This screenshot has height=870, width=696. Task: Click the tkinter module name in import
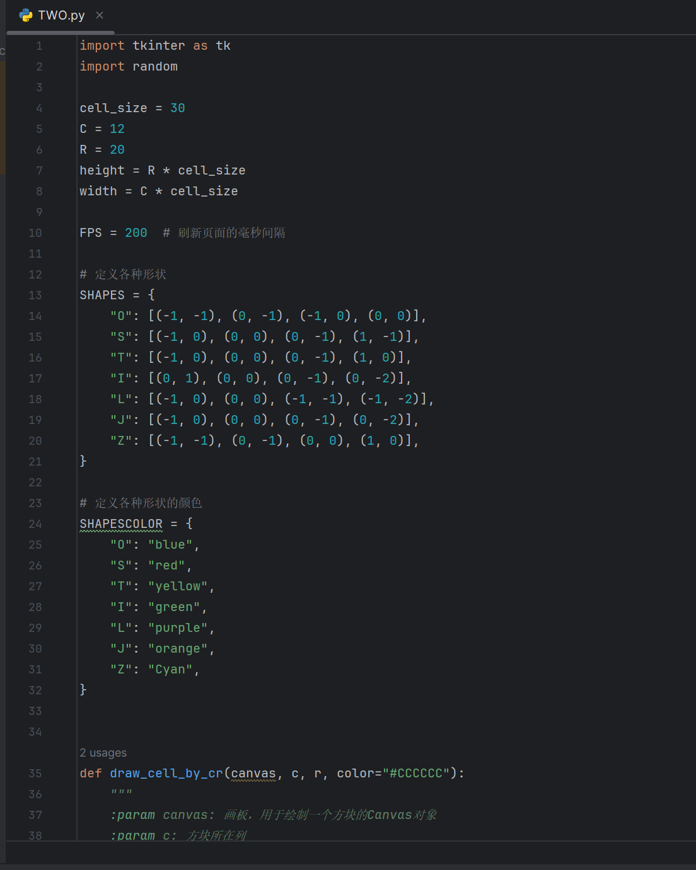159,46
